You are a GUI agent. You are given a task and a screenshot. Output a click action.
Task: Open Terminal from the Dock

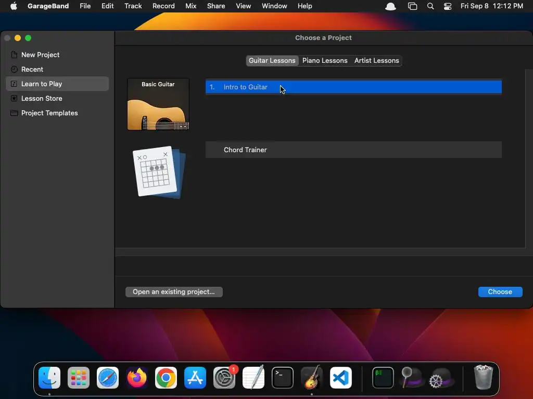point(283,378)
